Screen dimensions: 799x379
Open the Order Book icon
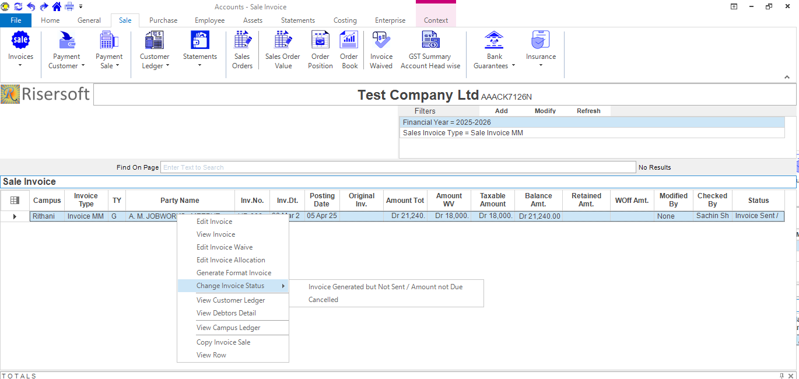(x=349, y=50)
